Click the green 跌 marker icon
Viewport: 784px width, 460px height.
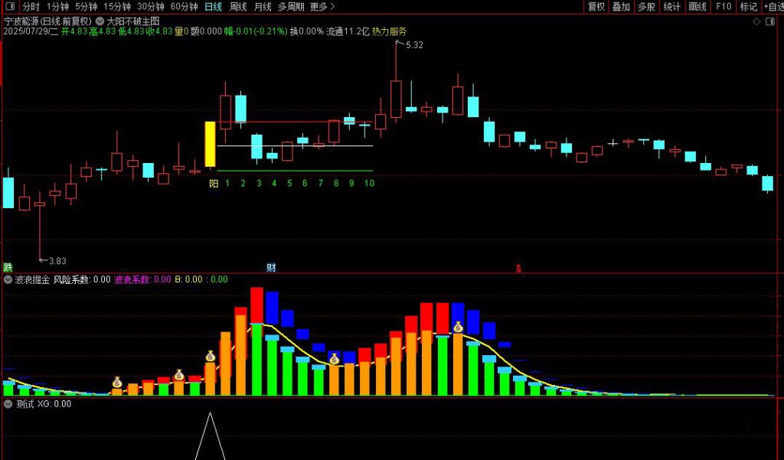pos(8,267)
